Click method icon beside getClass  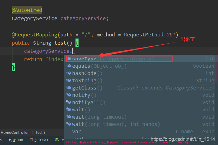69,88
